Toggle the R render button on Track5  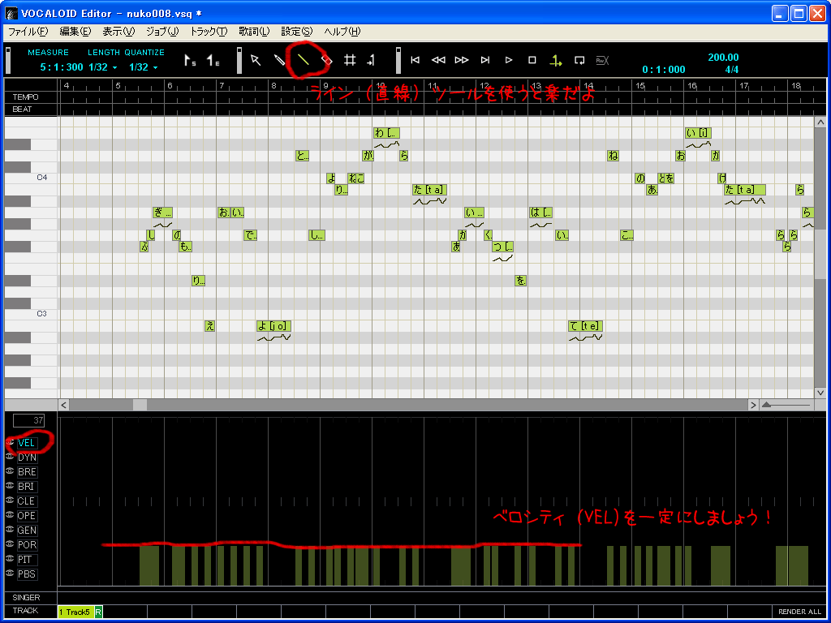pos(98,612)
